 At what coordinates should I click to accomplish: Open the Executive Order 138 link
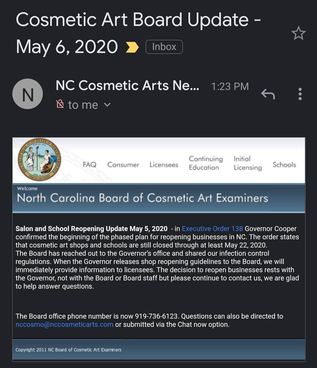tap(212, 229)
